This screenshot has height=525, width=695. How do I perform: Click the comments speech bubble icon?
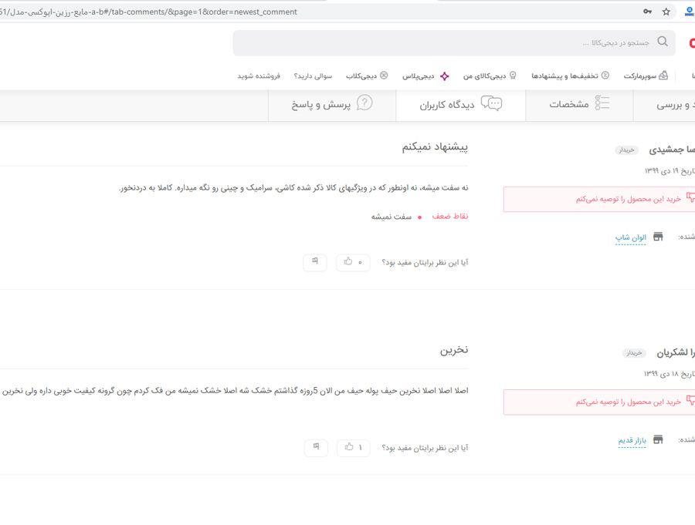(x=492, y=103)
